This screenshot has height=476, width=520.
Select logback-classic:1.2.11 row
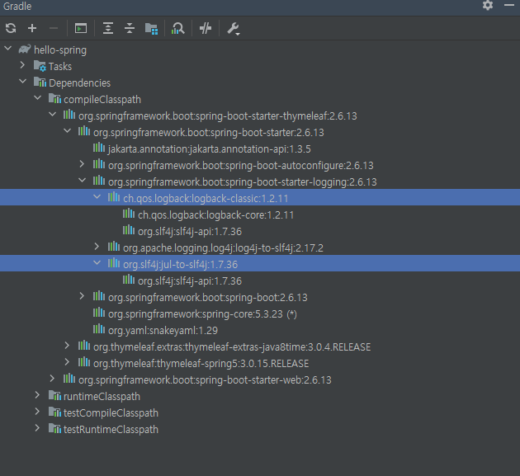(260, 197)
